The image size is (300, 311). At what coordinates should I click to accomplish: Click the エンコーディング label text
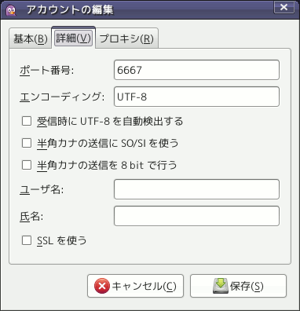point(62,97)
